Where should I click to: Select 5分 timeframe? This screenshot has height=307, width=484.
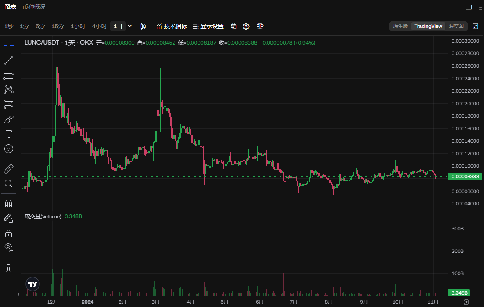40,26
